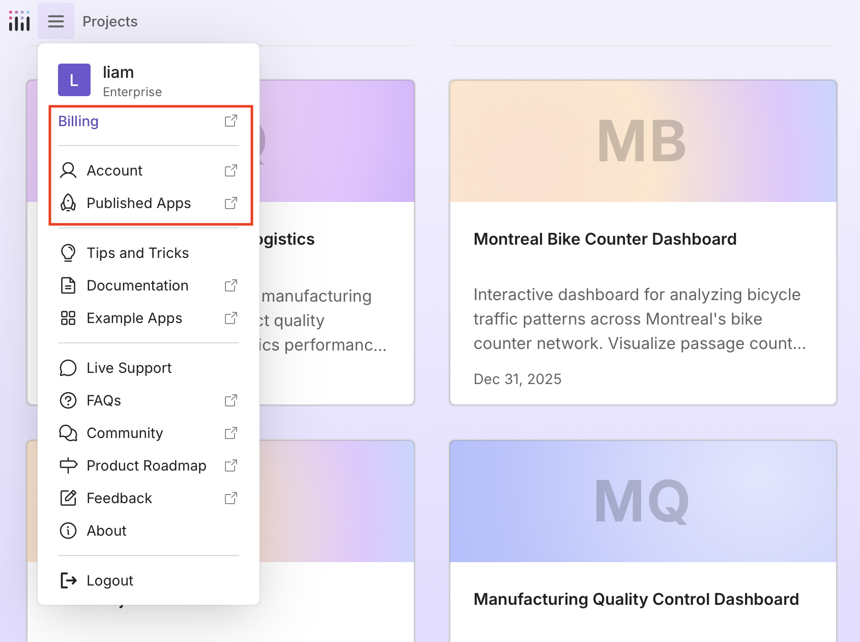Click the question mark icon beside FAQs

[x=68, y=400]
